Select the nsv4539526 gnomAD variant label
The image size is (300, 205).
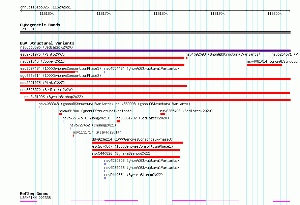point(142,168)
